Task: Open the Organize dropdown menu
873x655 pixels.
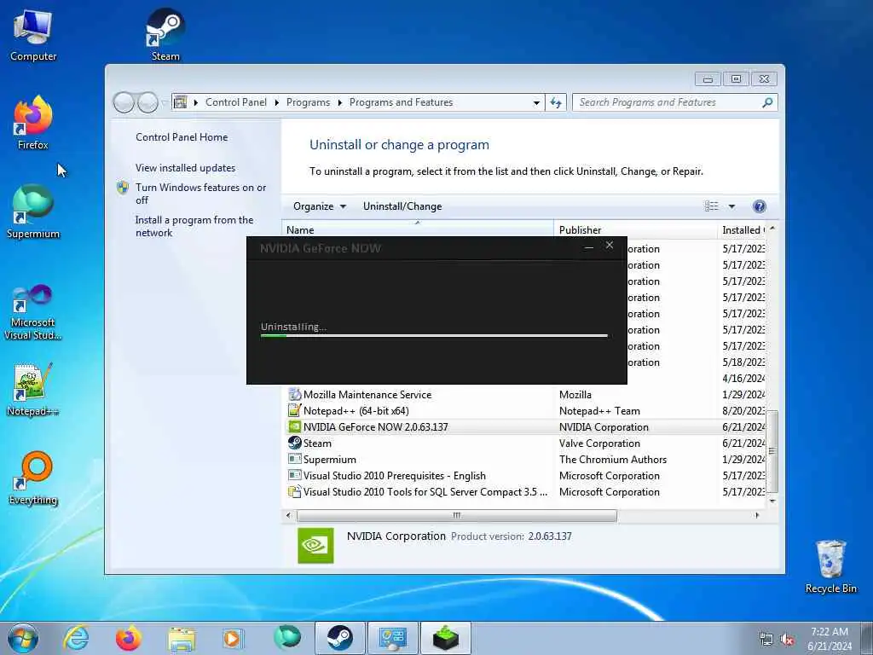Action: tap(320, 206)
